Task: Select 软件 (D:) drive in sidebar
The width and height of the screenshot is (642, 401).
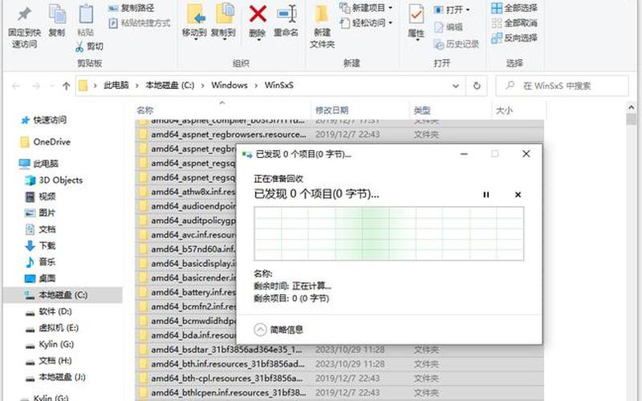Action: pyautogui.click(x=48, y=311)
